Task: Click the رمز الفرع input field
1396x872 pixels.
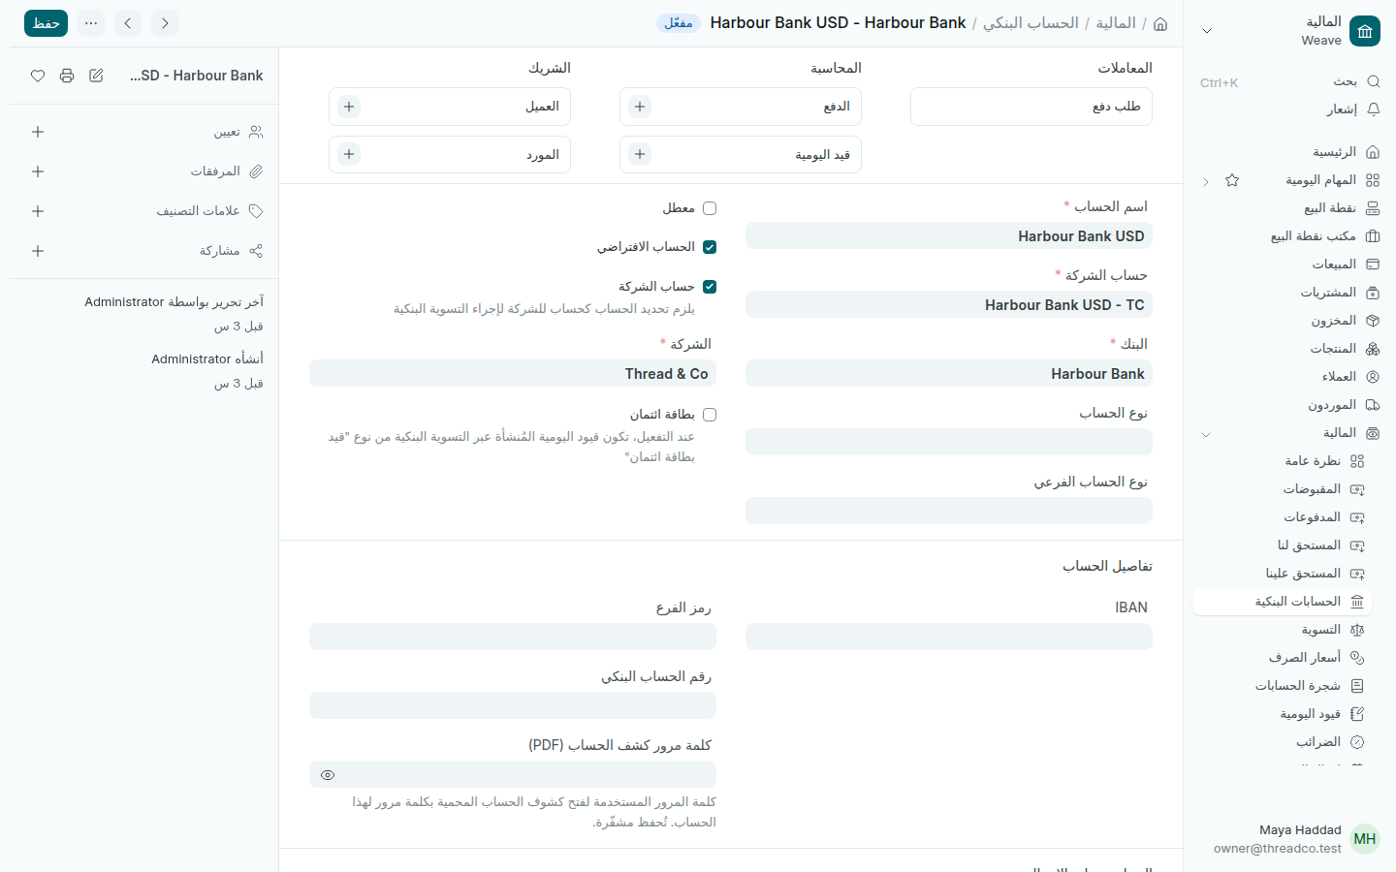Action: point(513,637)
